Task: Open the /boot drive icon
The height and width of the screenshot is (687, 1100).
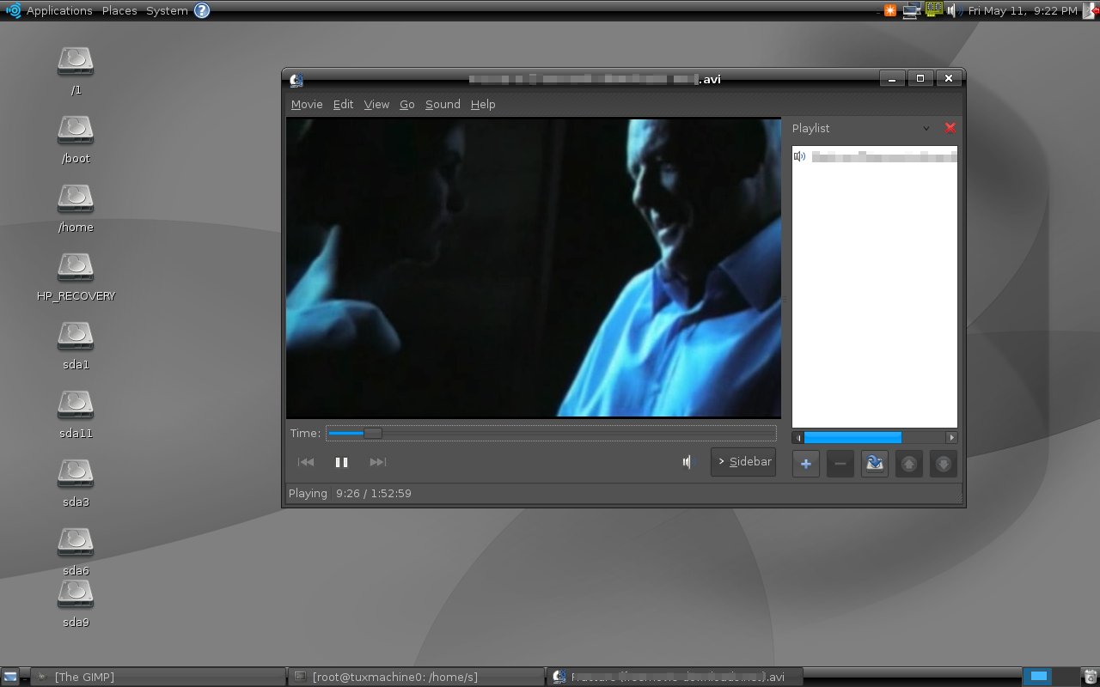Action: [76, 129]
